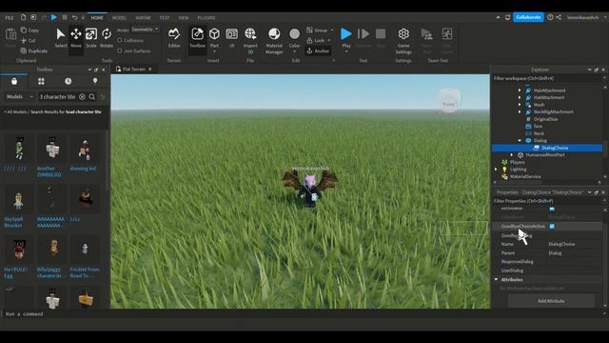This screenshot has height=343, width=609.
Task: Edit the Name property value DialogChoice
Action: point(561,244)
